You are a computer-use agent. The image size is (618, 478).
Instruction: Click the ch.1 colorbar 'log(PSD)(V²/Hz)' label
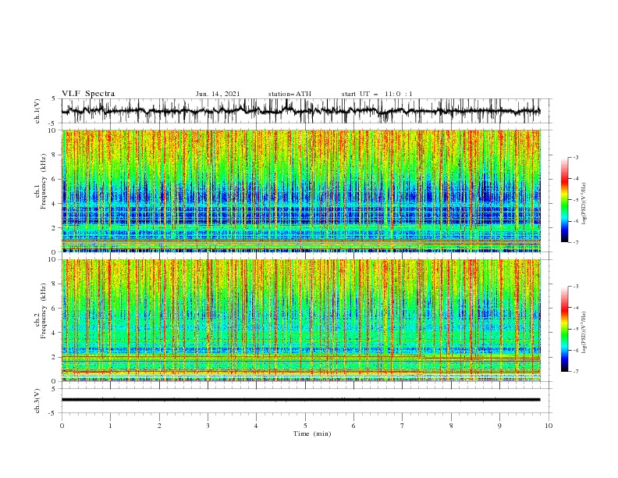click(x=584, y=204)
